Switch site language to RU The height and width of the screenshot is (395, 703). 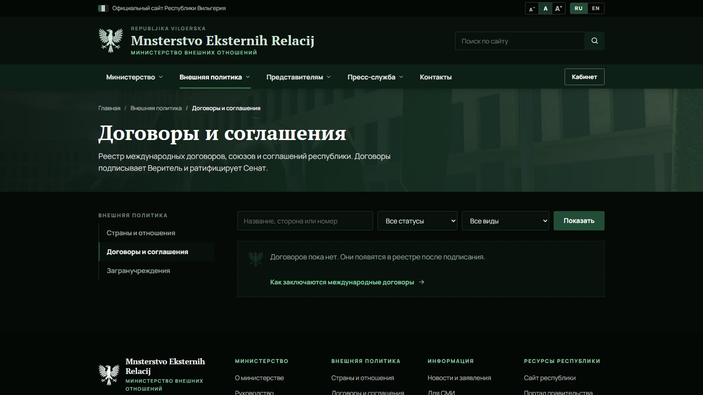click(x=578, y=8)
